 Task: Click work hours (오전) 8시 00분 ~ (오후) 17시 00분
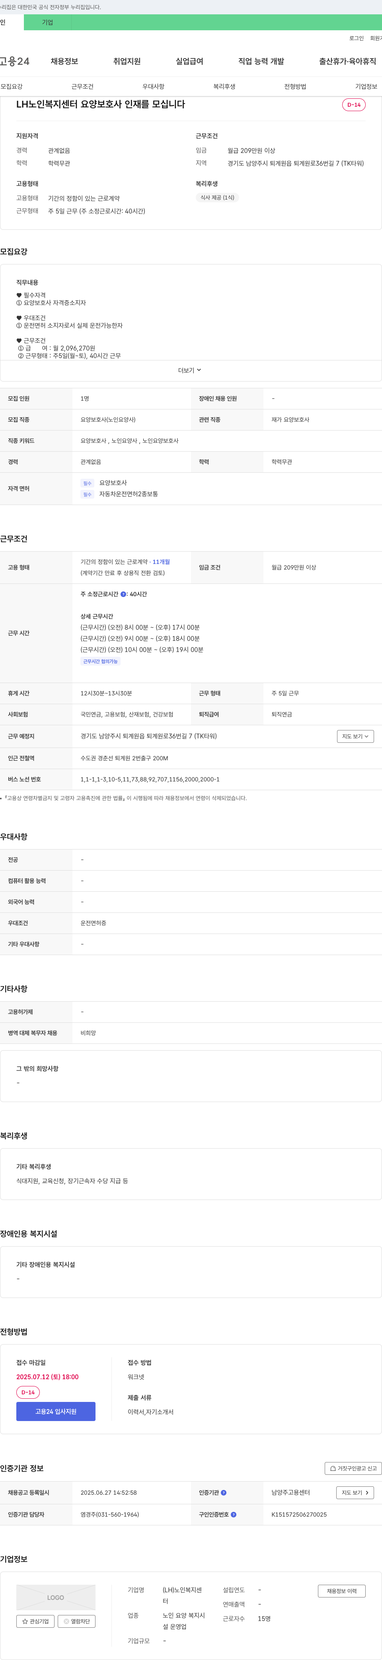[140, 627]
